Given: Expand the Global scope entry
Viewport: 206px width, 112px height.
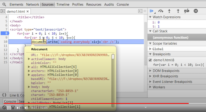Looking at the screenshot, I should [150, 49].
